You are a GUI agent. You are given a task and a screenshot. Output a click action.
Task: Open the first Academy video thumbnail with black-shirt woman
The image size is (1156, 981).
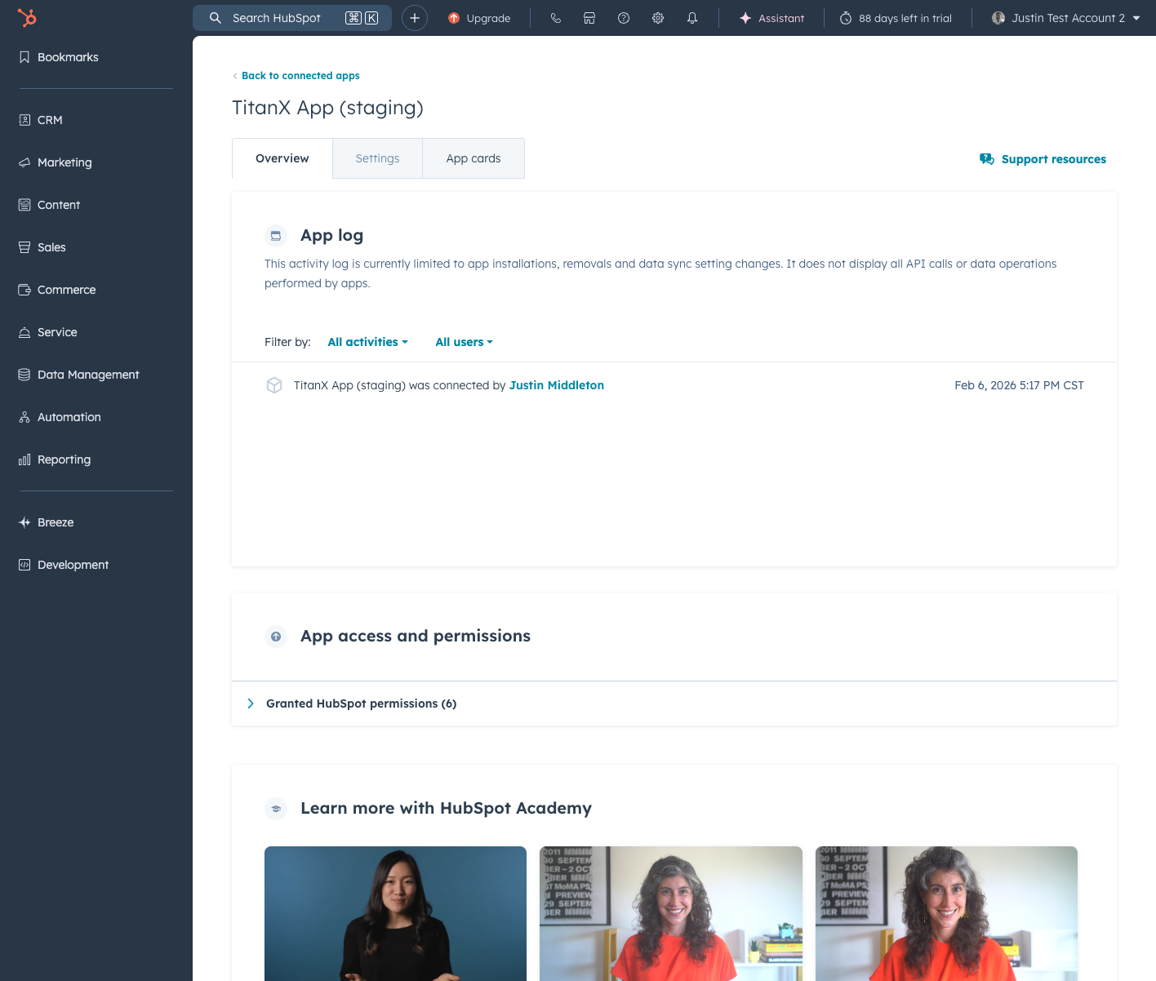click(x=395, y=913)
